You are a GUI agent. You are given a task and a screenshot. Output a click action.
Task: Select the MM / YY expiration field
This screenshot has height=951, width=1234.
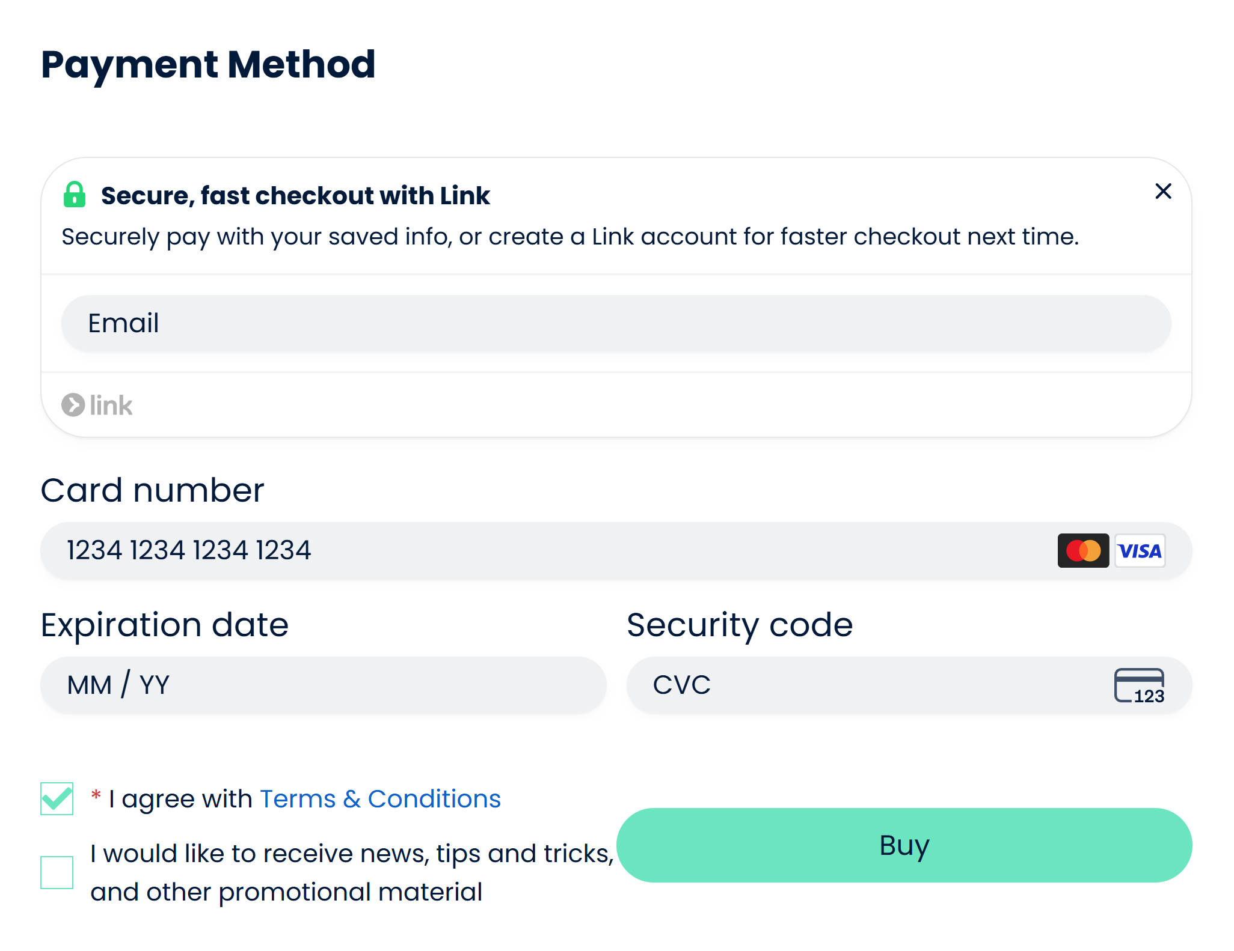point(323,685)
